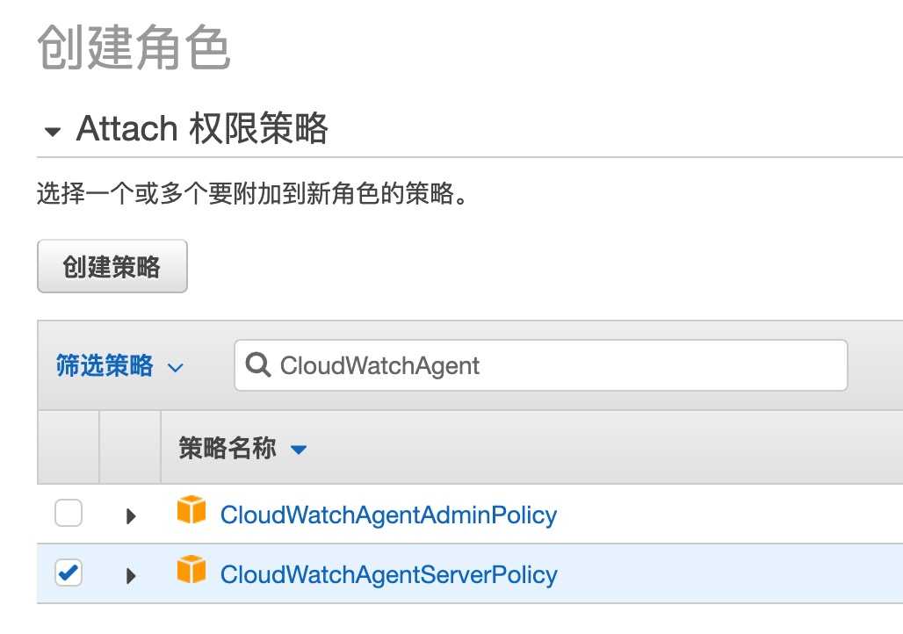Open the 筛选策略 filter dropdown
Image resolution: width=903 pixels, height=634 pixels.
pyautogui.click(x=105, y=366)
